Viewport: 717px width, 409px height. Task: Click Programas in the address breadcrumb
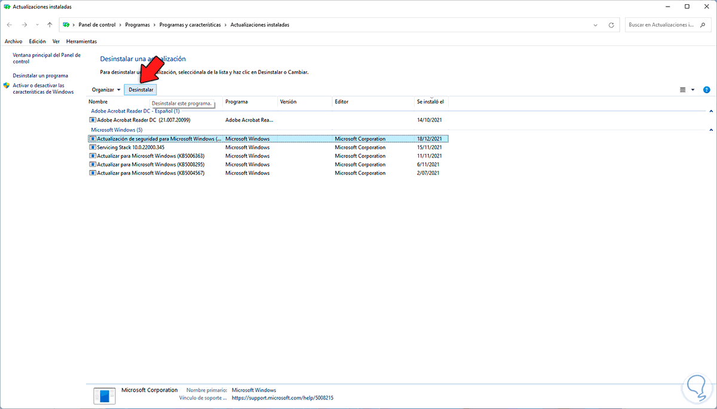(x=136, y=25)
